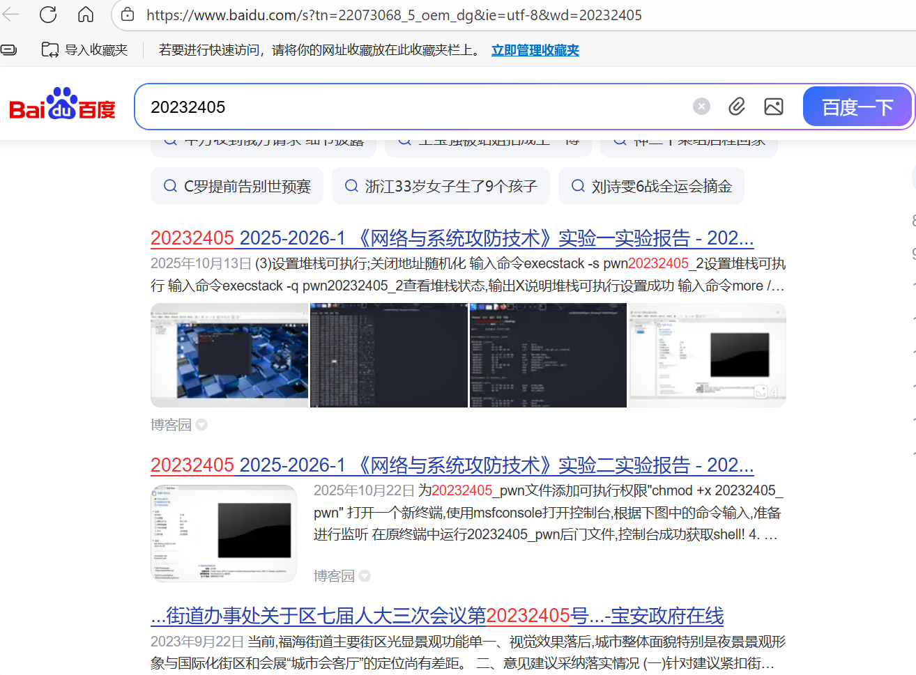The height and width of the screenshot is (675, 916).
Task: Go to the browser home page icon
Action: 86,15
